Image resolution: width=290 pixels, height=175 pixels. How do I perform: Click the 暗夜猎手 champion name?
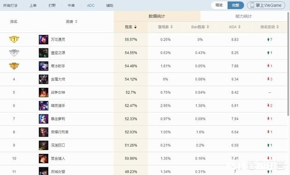click(58, 106)
